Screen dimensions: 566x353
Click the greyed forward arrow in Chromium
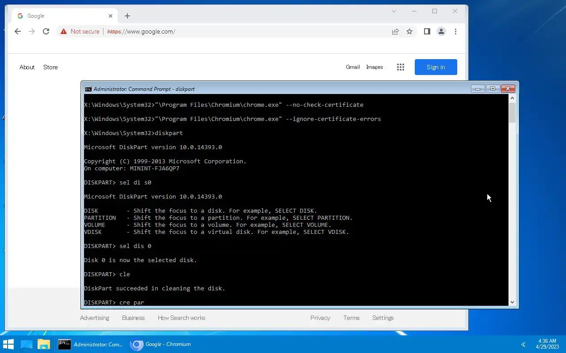coord(32,31)
